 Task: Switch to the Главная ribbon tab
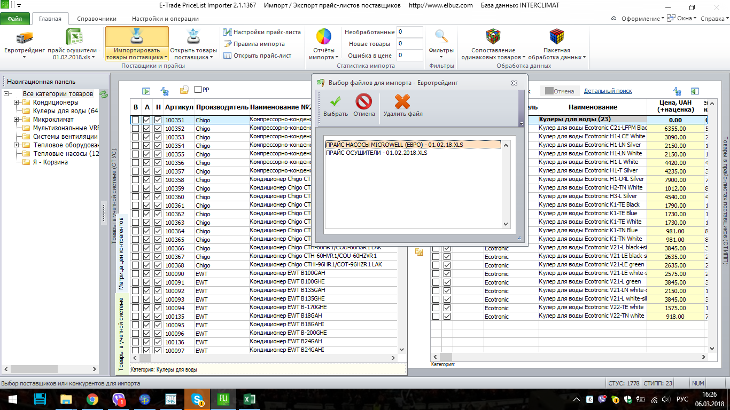pyautogui.click(x=50, y=19)
